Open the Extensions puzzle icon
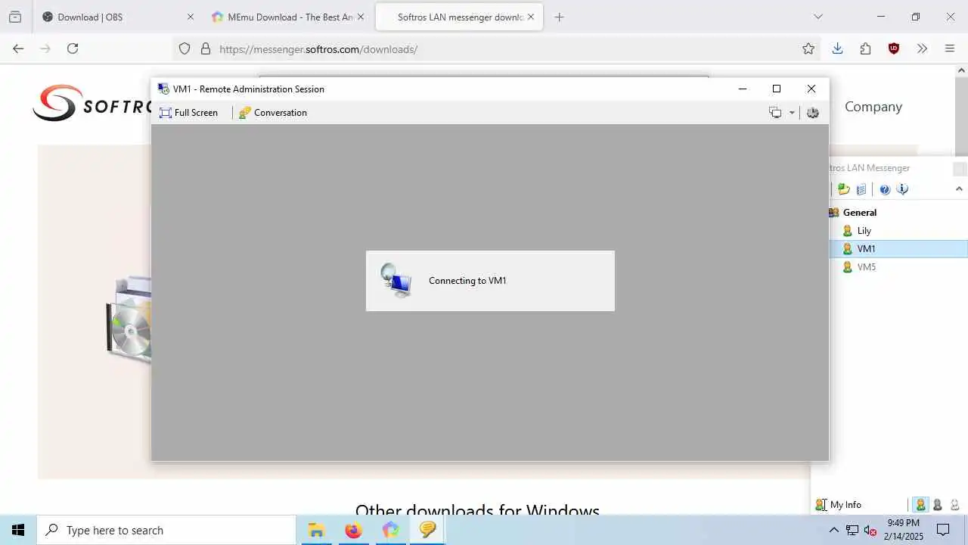 pos(865,48)
